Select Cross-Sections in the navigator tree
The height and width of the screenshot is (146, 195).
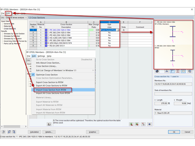point(10,29)
